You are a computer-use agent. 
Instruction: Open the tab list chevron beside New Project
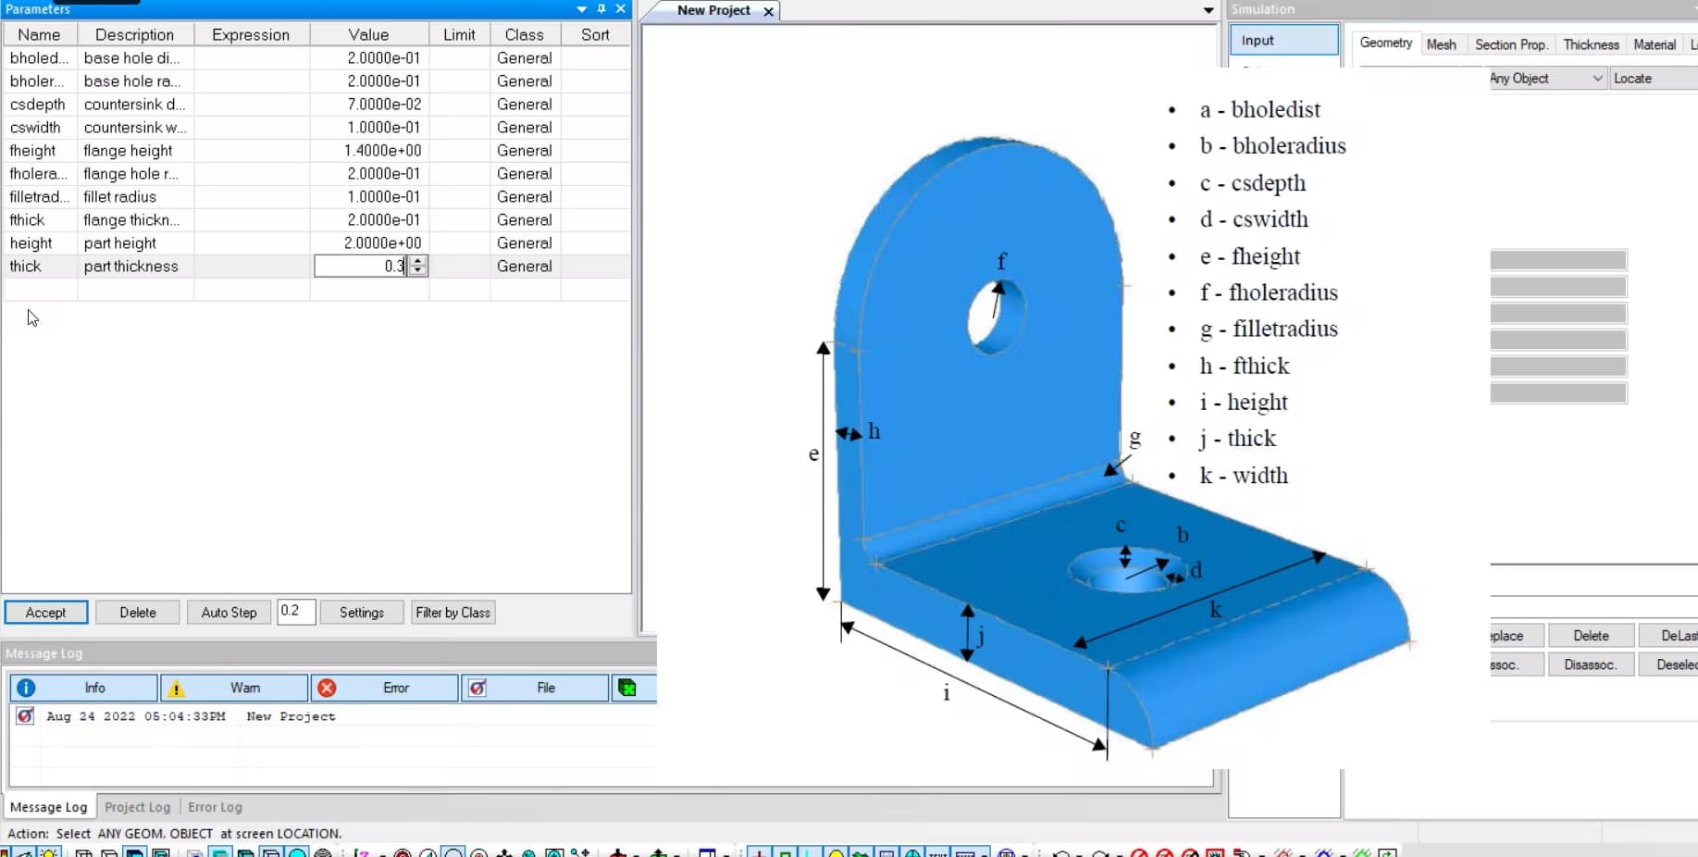tap(1207, 10)
